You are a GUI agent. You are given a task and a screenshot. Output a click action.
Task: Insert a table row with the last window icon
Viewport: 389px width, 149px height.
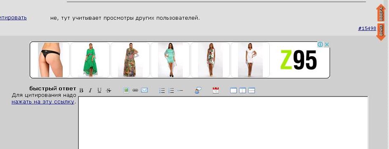pyautogui.click(x=252, y=90)
